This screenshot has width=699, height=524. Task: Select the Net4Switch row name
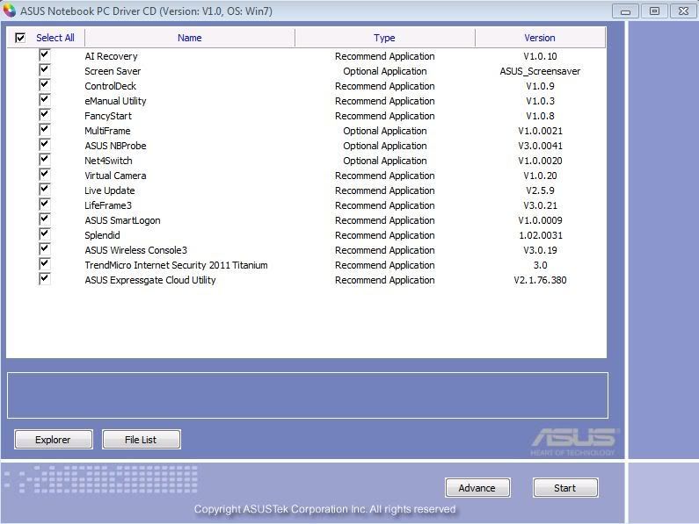tap(108, 161)
